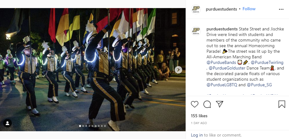
Task: Open purduestudents username in header
Action: coord(221,9)
